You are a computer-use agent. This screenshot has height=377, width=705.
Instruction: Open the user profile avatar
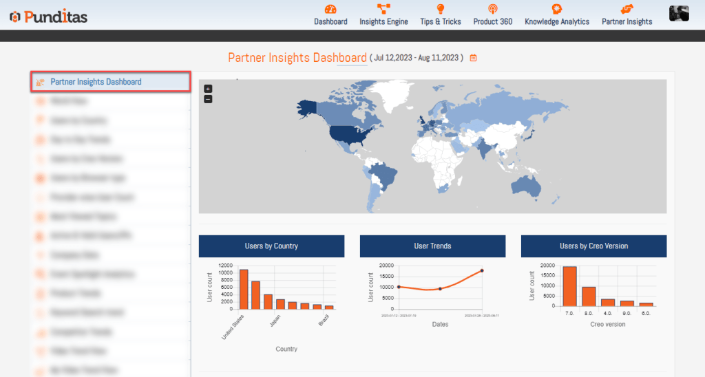click(x=679, y=14)
